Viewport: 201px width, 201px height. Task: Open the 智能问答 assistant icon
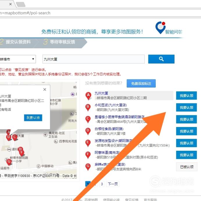coord(160,28)
